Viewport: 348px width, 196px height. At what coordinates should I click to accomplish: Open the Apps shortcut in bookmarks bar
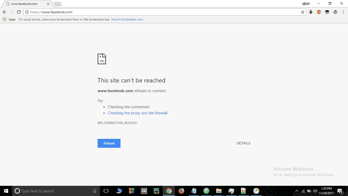[x=9, y=19]
